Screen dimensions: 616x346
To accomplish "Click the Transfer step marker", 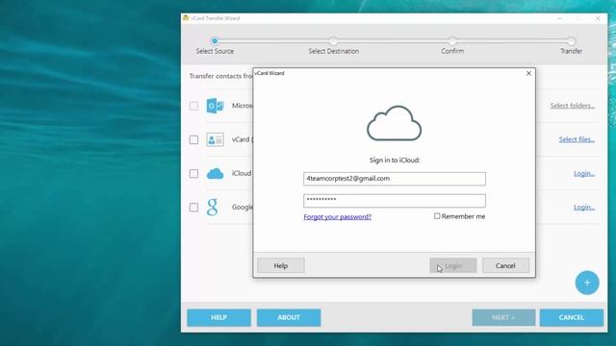I will click(571, 40).
